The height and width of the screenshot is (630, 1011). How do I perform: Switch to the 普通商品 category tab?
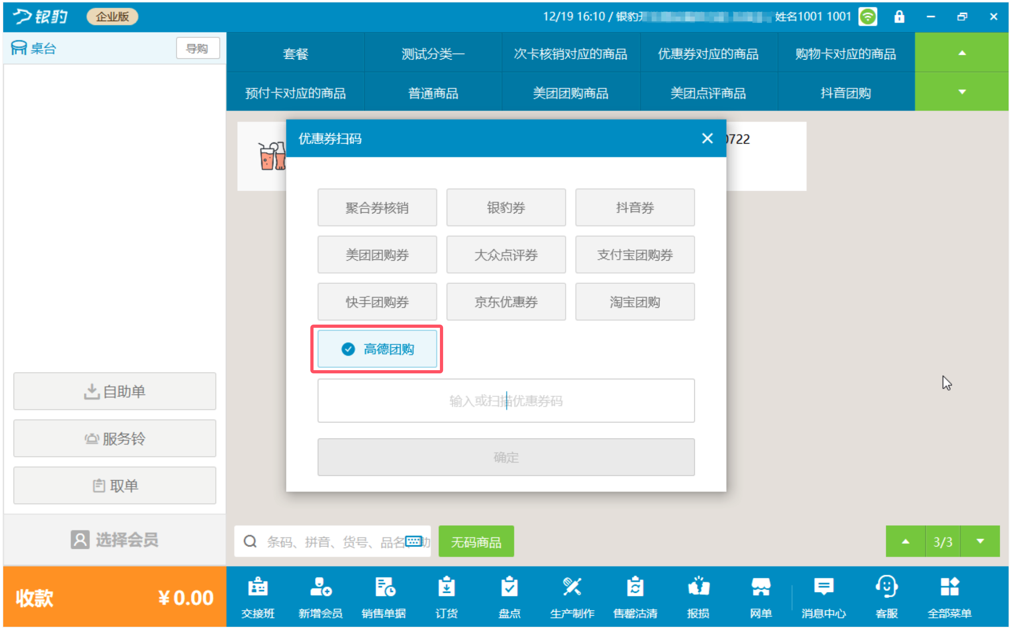click(x=433, y=92)
